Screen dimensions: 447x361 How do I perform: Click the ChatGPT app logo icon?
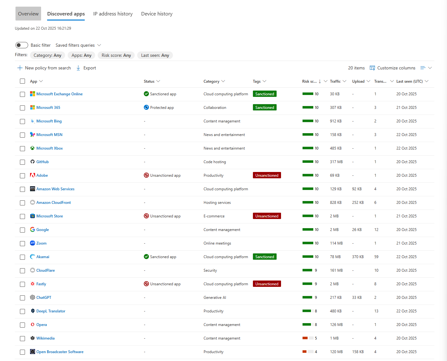(x=33, y=298)
